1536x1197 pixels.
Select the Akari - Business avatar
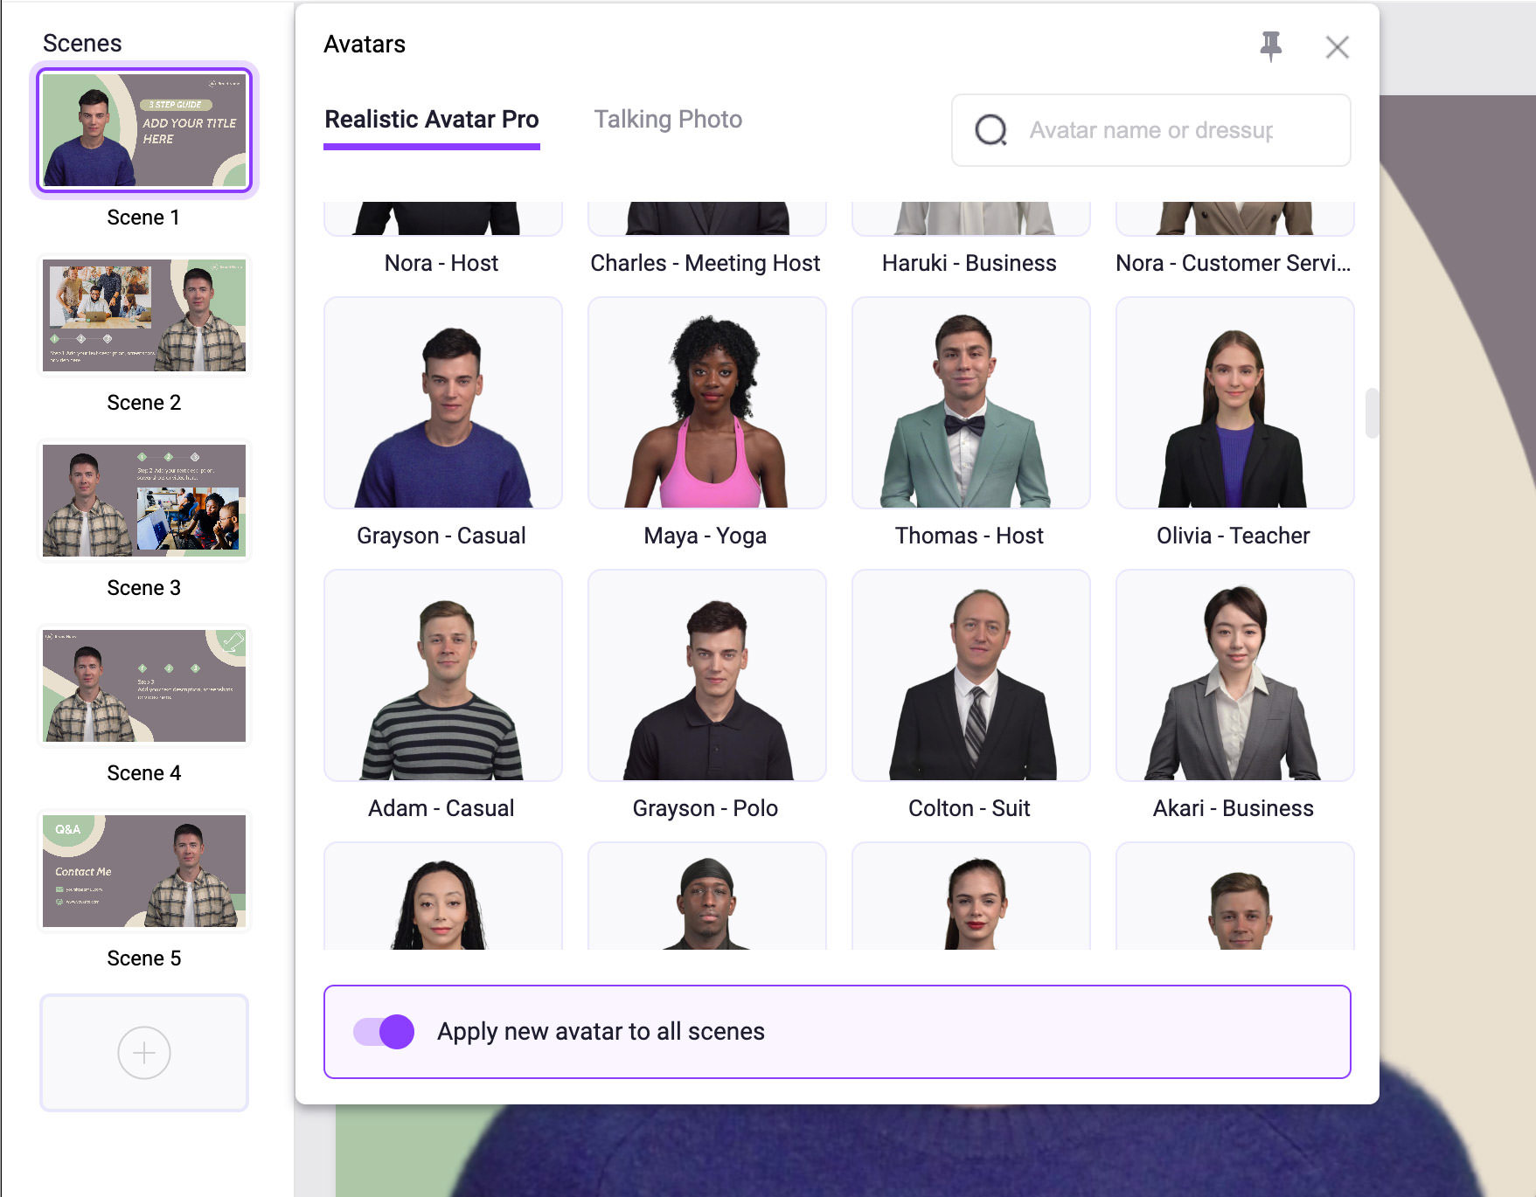(x=1235, y=675)
